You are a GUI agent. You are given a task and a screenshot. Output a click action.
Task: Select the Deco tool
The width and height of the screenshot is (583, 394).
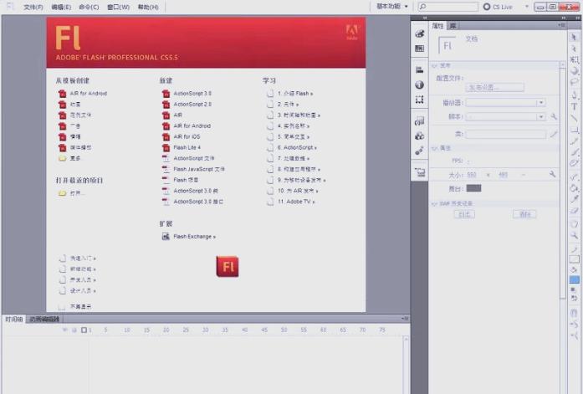pyautogui.click(x=575, y=163)
